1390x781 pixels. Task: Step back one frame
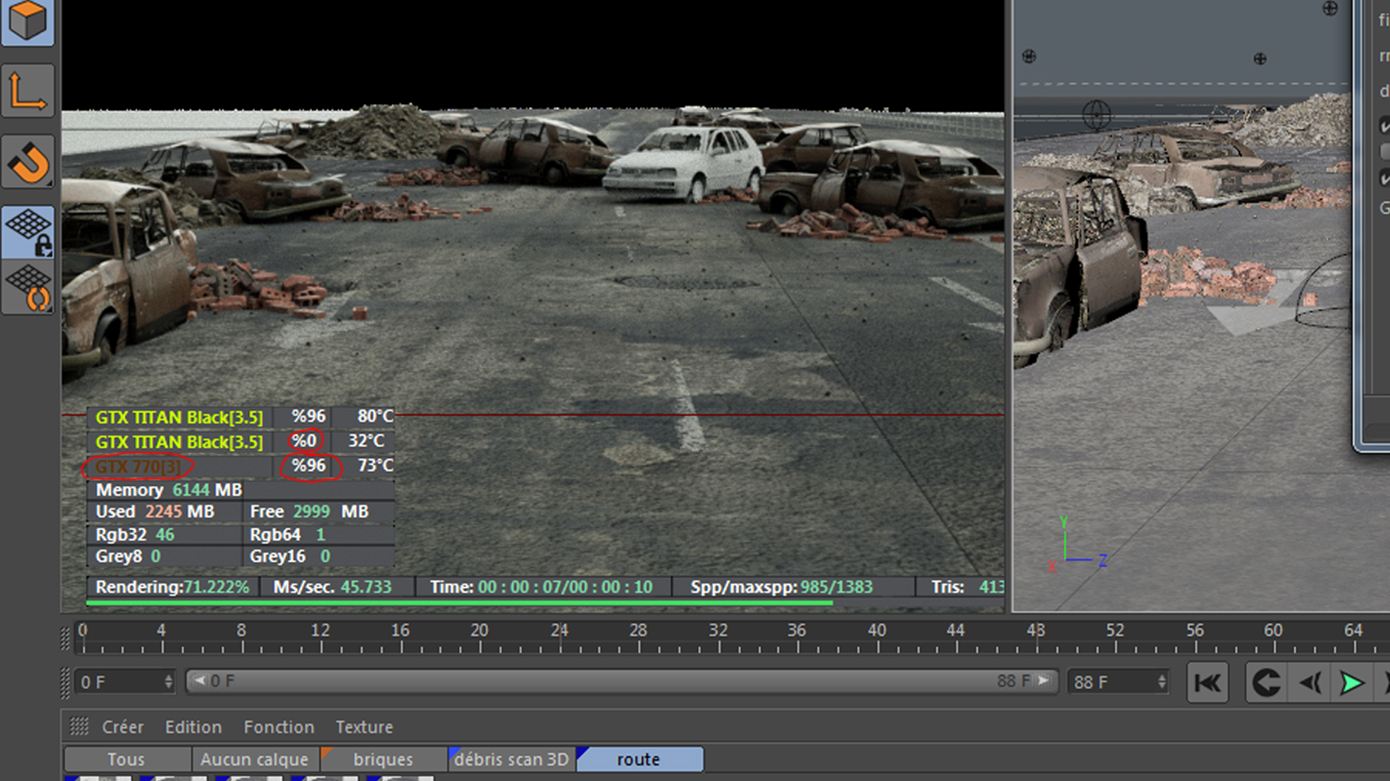point(1311,683)
